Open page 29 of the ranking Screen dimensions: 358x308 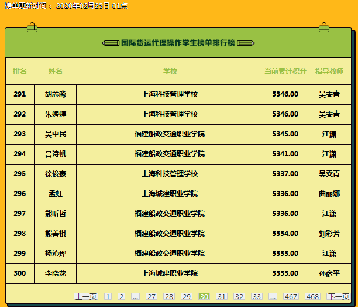tap(187, 297)
